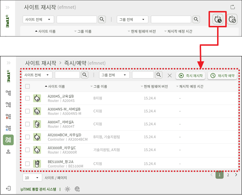The height and width of the screenshot is (196, 242).
Task: Click the export icon at top right
Action: [233, 7]
